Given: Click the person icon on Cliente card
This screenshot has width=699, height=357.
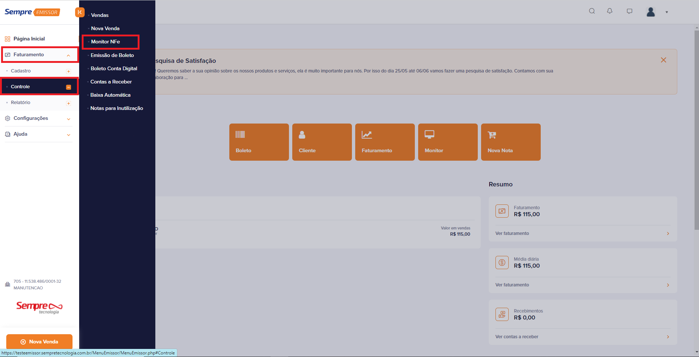Looking at the screenshot, I should tap(302, 135).
